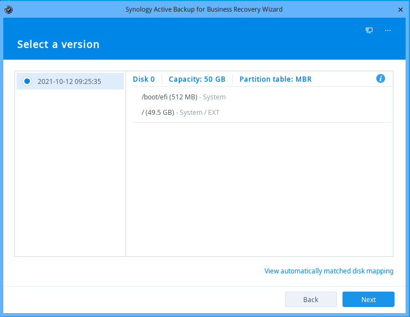The width and height of the screenshot is (410, 317).
Task: Open the three-dot more options menu
Action: (388, 30)
